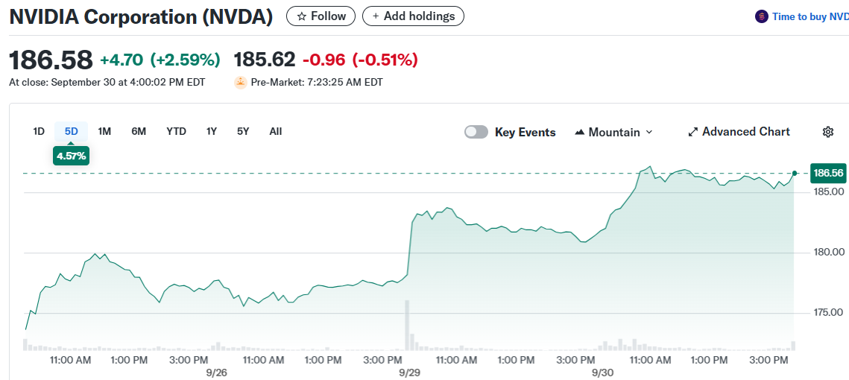Click the plus icon on Add holdings

point(376,16)
